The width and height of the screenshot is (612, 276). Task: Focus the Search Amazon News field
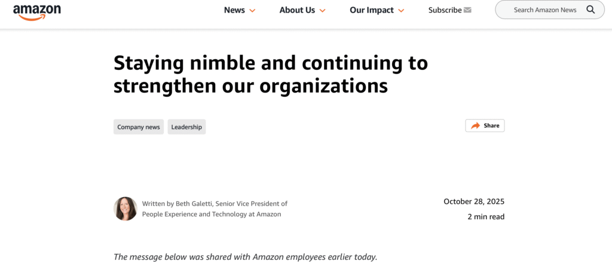click(x=545, y=10)
